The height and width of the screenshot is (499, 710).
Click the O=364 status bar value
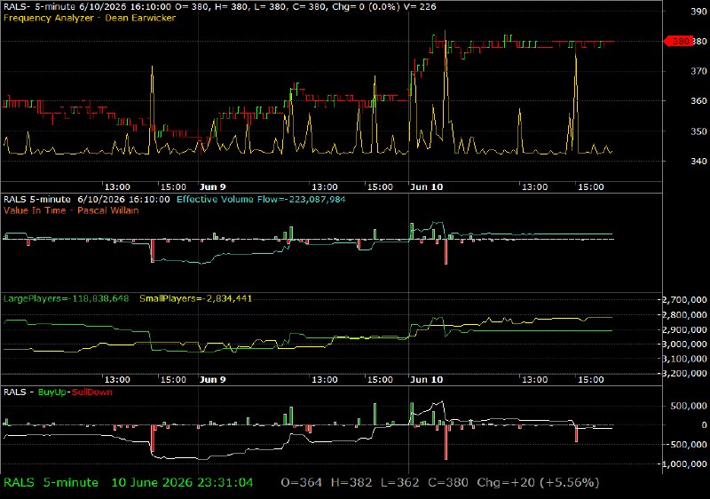[301, 483]
